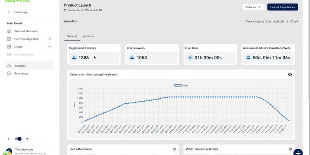Screen dimensions: 310x155
Task: Click the value 50d, 06h 11m 06s
Action: (271, 58)
